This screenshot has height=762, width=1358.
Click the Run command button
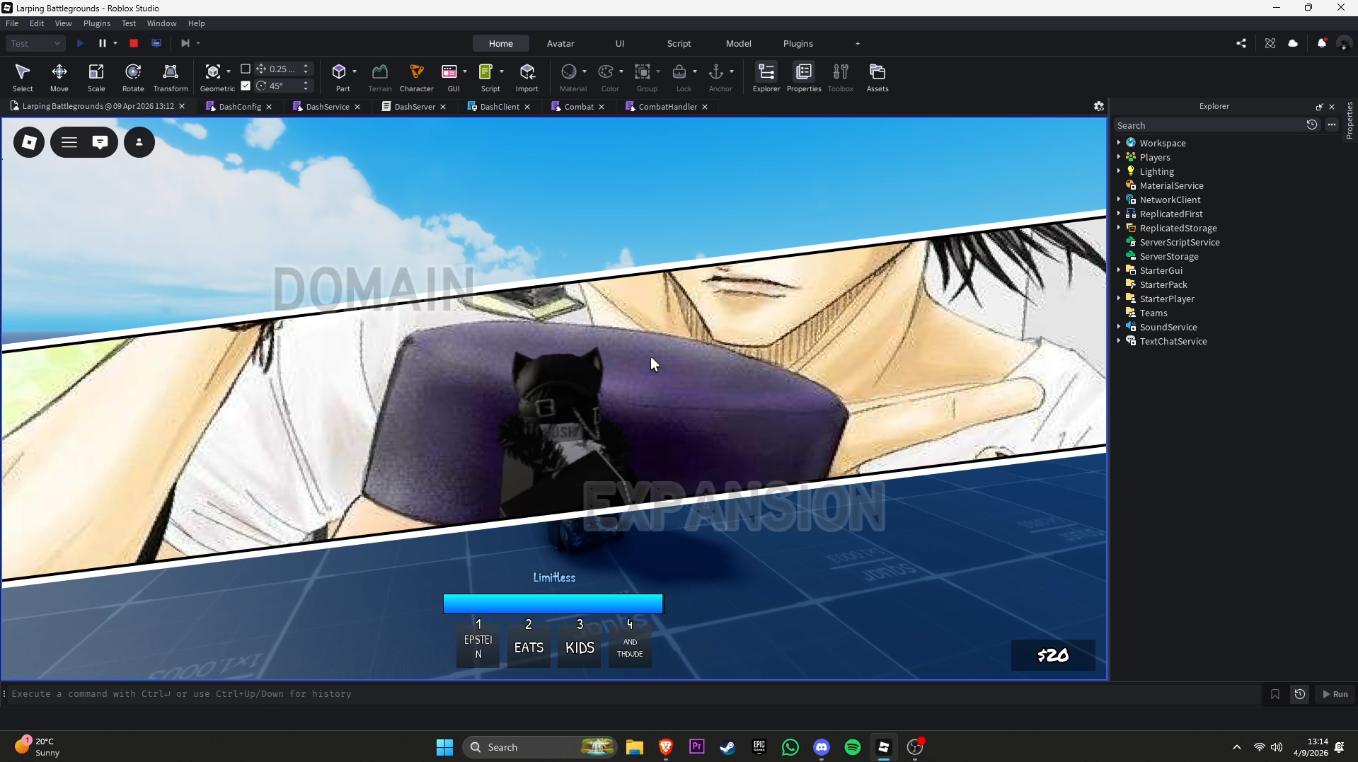[x=1335, y=694]
